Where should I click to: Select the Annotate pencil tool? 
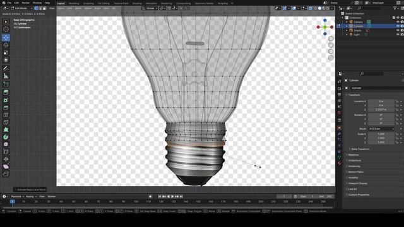(x=6, y=69)
